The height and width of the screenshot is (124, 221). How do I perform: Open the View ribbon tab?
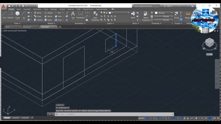click(x=46, y=9)
